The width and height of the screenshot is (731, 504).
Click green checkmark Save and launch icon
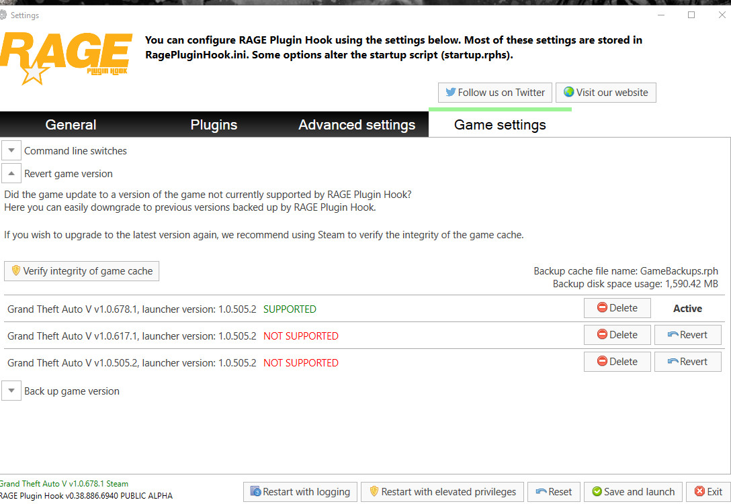click(597, 491)
